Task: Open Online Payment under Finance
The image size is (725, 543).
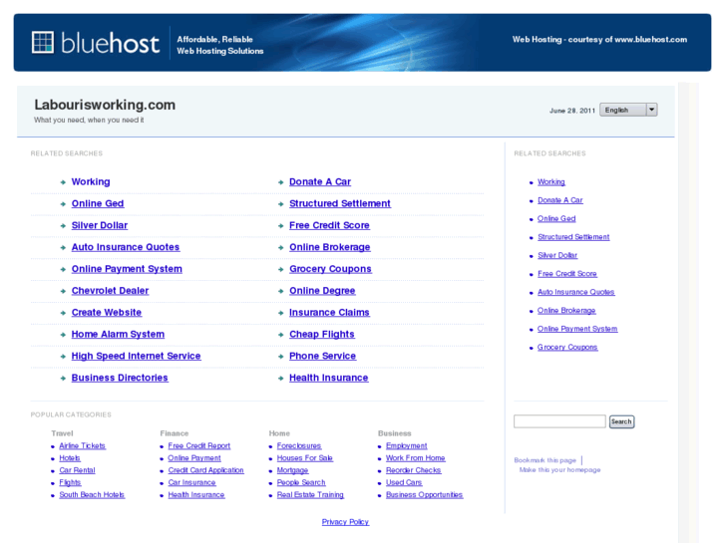Action: pos(194,458)
